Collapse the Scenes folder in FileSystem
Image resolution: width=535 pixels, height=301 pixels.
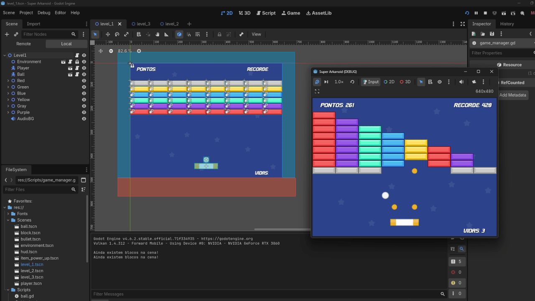pyautogui.click(x=8, y=220)
